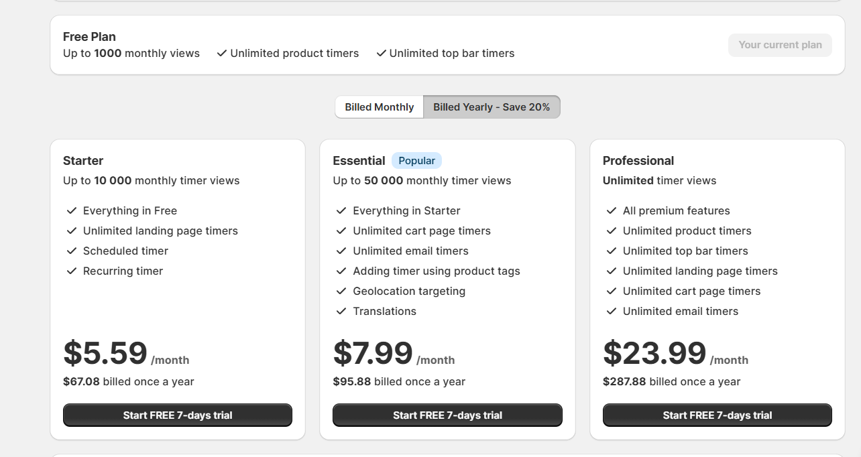Click checkmark beside Adding timer using product tags
The image size is (861, 457).
(341, 271)
